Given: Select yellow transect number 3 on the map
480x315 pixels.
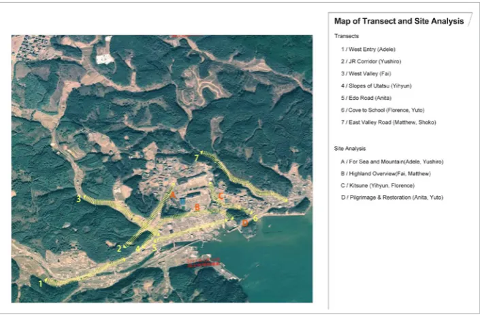Looking at the screenshot, I should coord(79,199).
